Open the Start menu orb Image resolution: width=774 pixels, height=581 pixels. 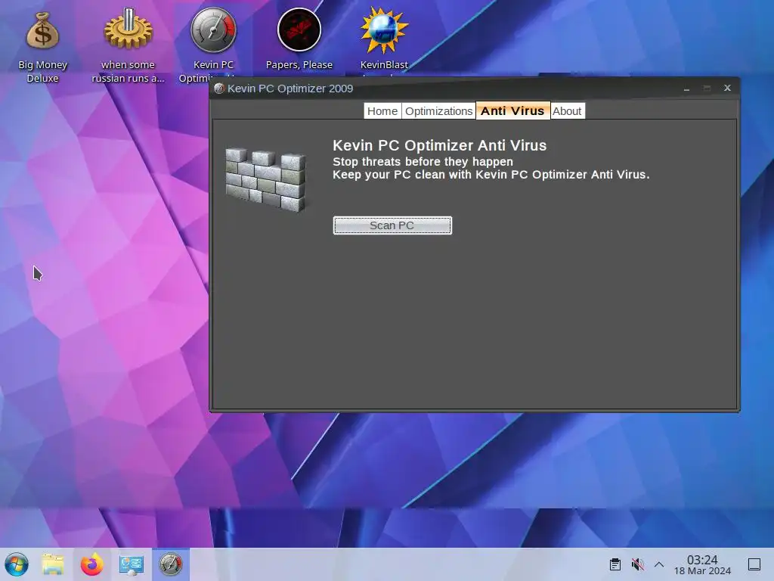tap(17, 564)
